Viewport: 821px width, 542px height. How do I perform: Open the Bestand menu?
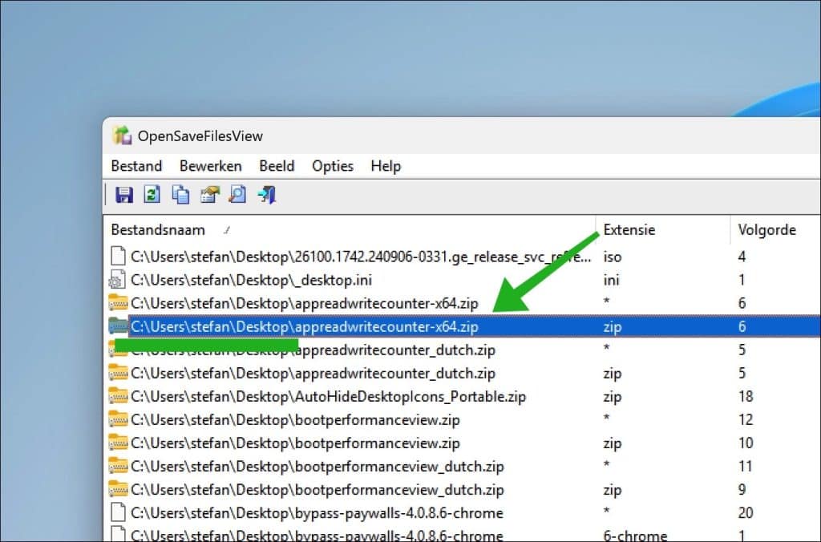(136, 166)
